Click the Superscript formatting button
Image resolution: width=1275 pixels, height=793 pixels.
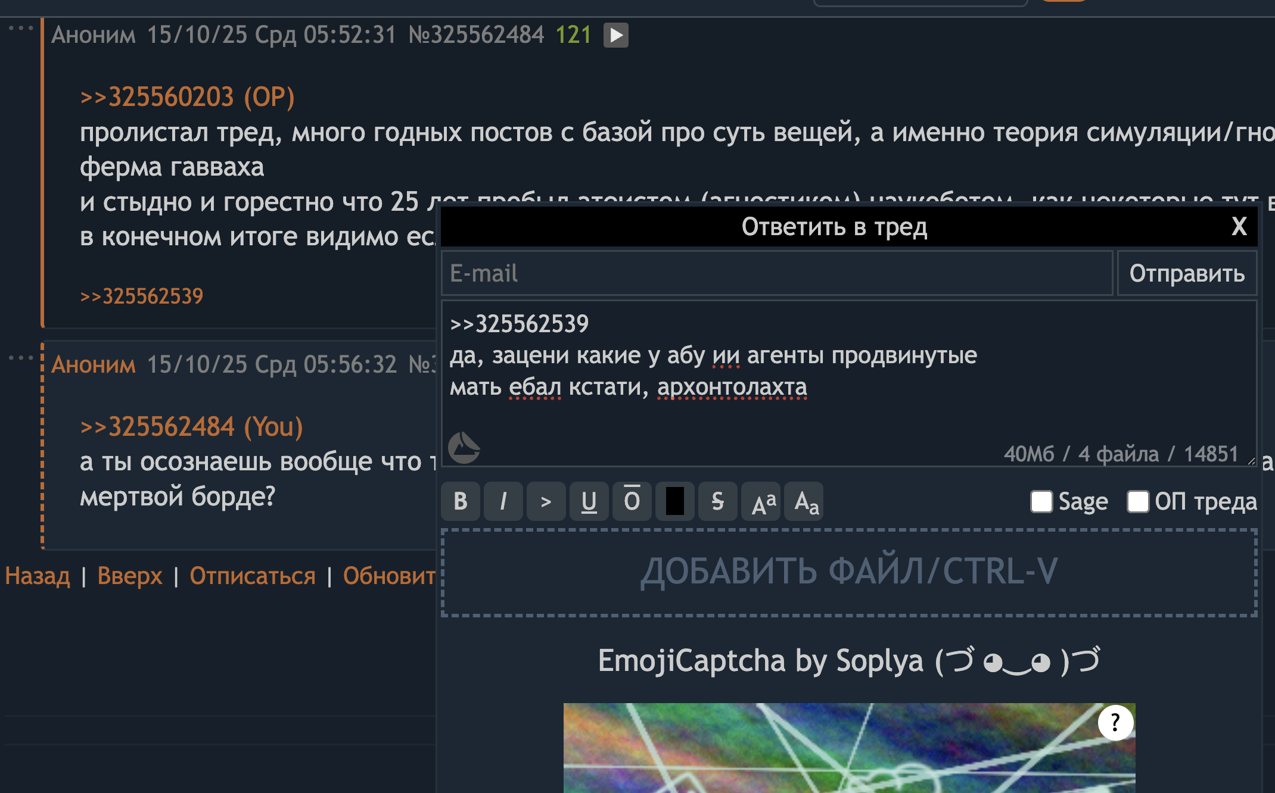point(761,501)
